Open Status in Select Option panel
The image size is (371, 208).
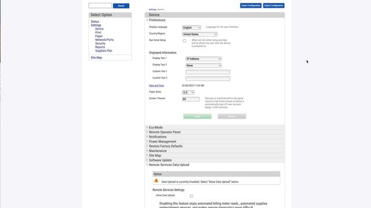pyautogui.click(x=95, y=21)
